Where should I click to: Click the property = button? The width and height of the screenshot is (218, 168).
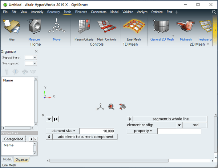pos(142,131)
